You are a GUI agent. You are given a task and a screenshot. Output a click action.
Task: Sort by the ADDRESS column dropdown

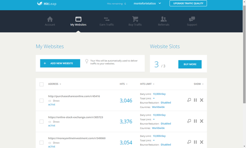coord(55,84)
